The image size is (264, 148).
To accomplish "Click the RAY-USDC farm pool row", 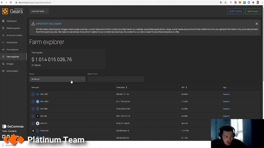I will click(145, 102).
